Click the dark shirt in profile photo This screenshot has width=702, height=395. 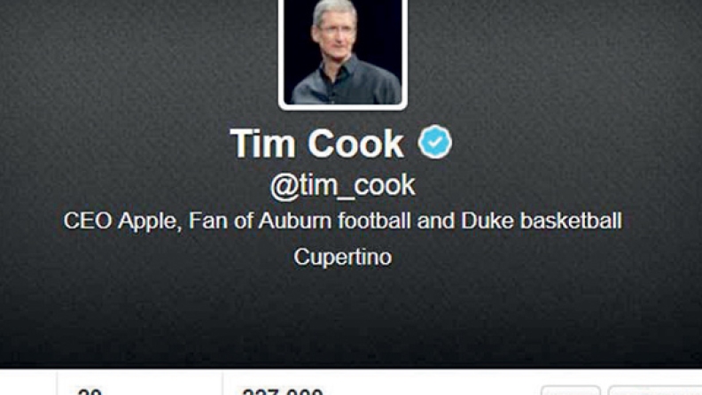347,85
